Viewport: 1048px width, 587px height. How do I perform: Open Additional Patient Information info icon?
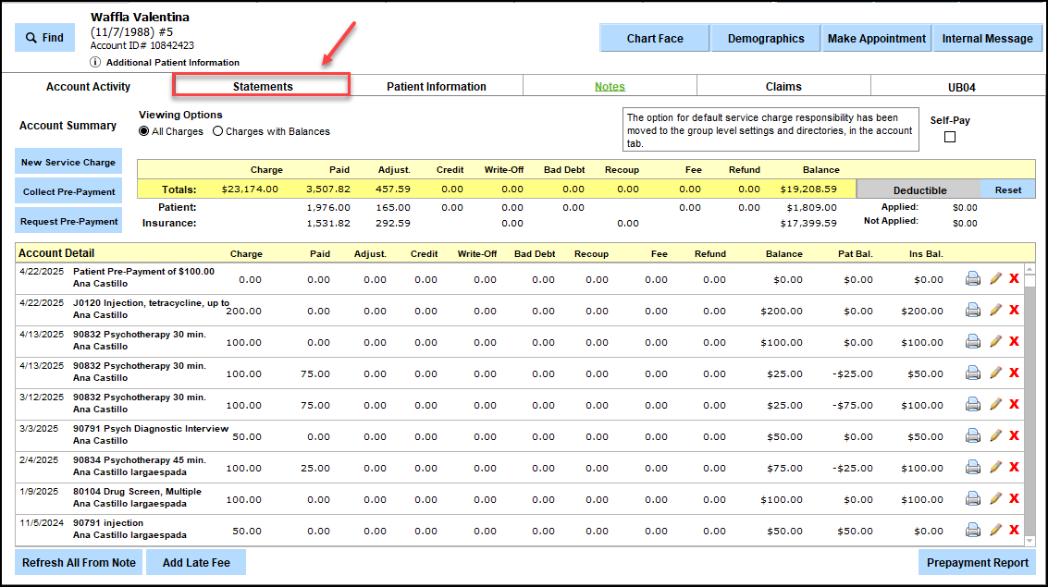click(x=96, y=63)
